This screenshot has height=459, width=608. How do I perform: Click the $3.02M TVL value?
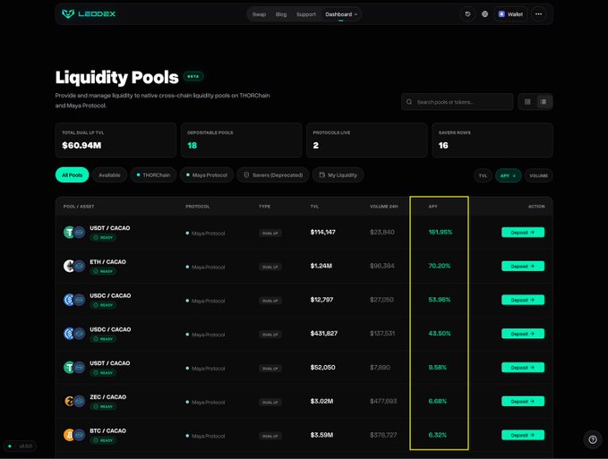[x=321, y=401]
